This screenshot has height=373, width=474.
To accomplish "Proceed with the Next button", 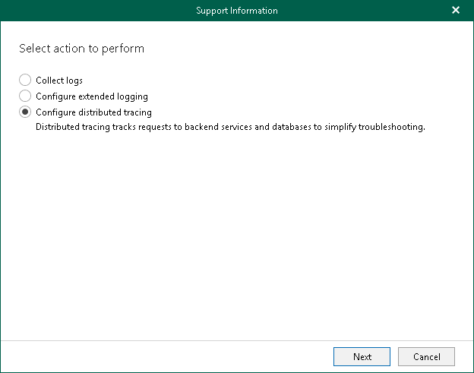I will tap(362, 357).
